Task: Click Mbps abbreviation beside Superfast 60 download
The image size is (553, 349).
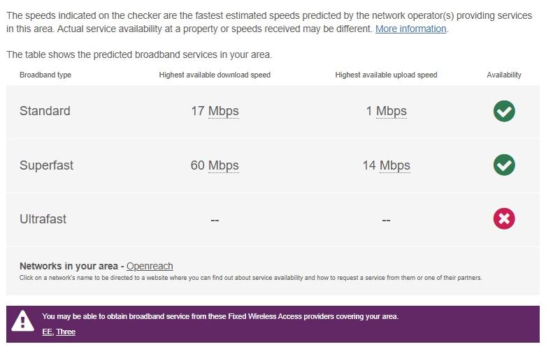Action: 224,165
